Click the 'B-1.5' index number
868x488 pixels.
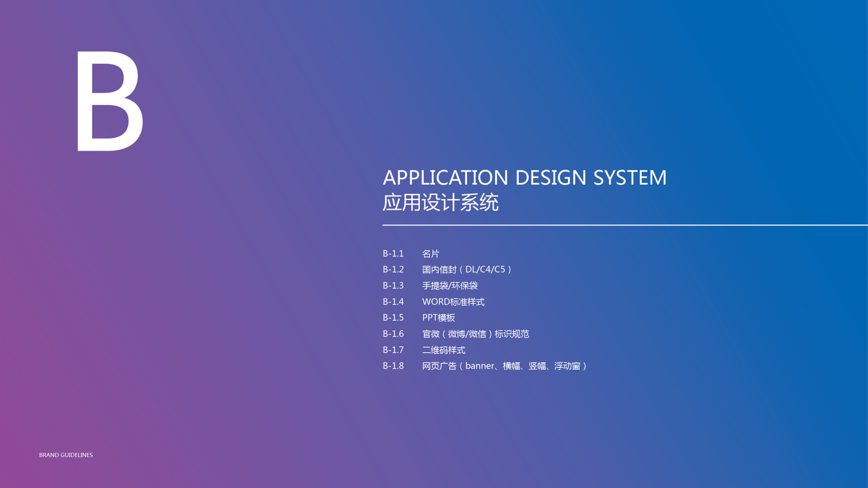(393, 318)
